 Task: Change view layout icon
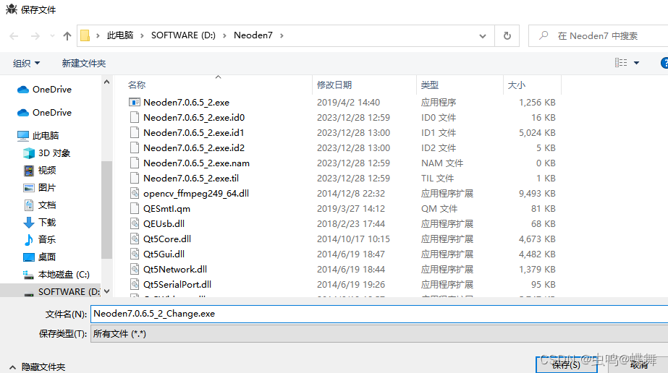coord(621,63)
